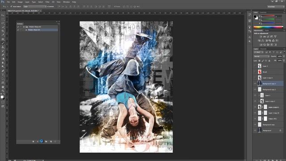Add a Vibrance adjustment
286x161 pixels.
(275, 37)
